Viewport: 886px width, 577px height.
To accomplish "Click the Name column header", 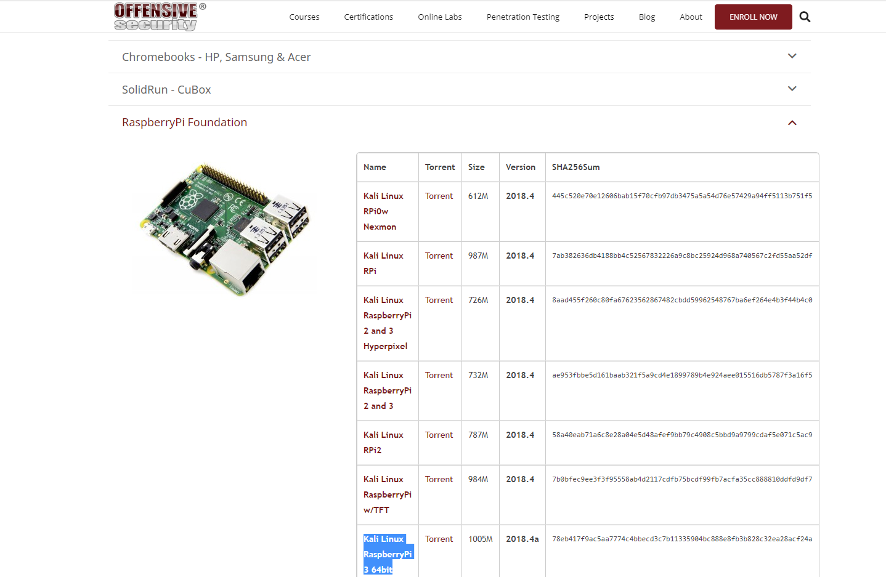I will (375, 167).
